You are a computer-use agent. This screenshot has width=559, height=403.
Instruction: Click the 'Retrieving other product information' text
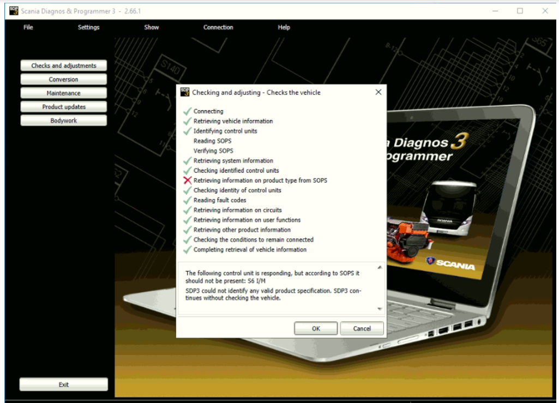coord(242,230)
